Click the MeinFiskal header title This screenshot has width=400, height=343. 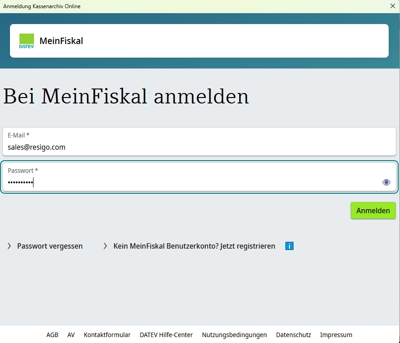pyautogui.click(x=61, y=41)
